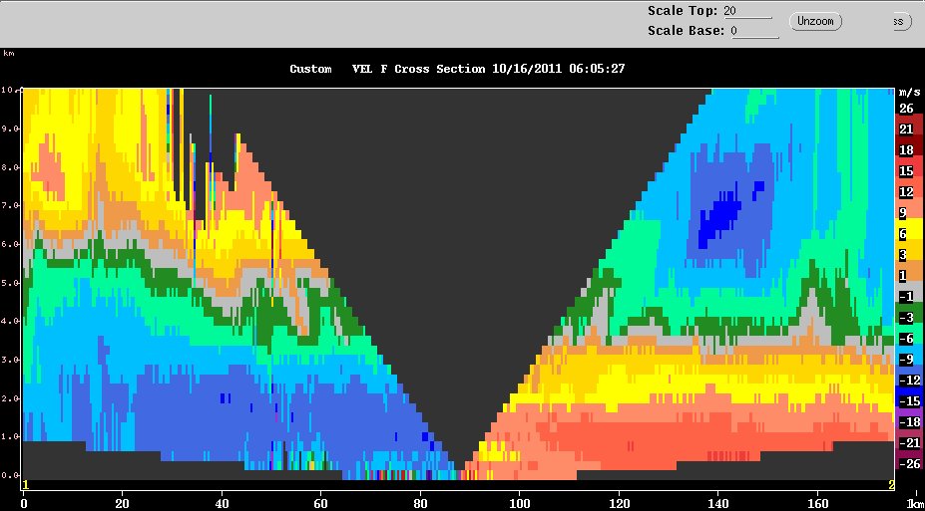Click the 'm/s' unit label above legend
The height and width of the screenshot is (511, 925).
click(909, 93)
